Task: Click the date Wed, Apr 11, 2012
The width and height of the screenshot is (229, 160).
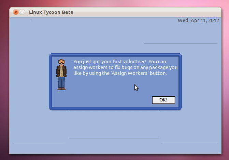Action: click(198, 20)
